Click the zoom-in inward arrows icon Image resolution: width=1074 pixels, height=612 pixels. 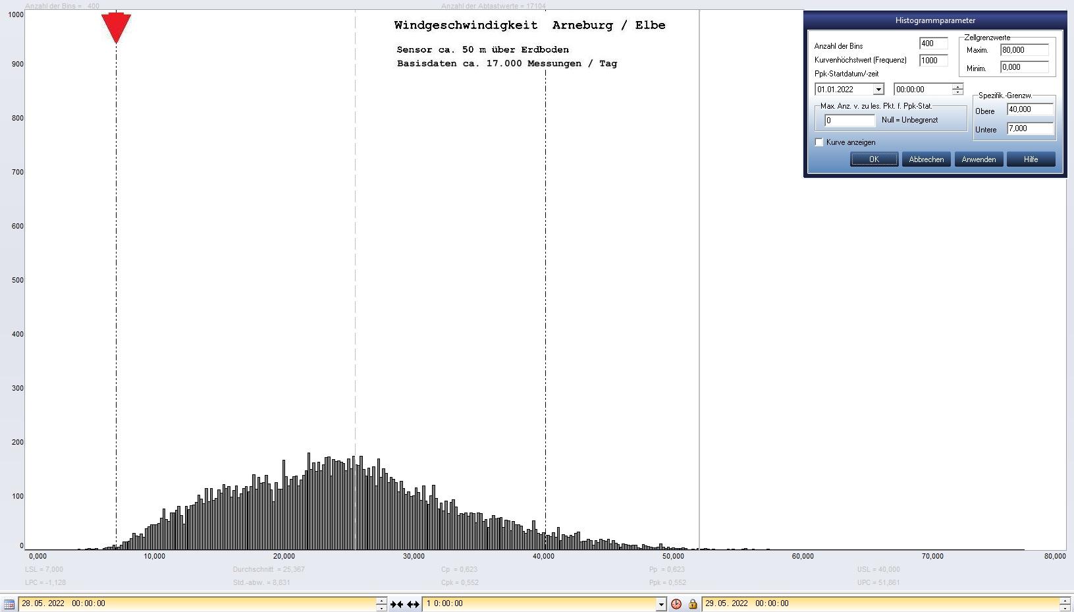tap(396, 603)
